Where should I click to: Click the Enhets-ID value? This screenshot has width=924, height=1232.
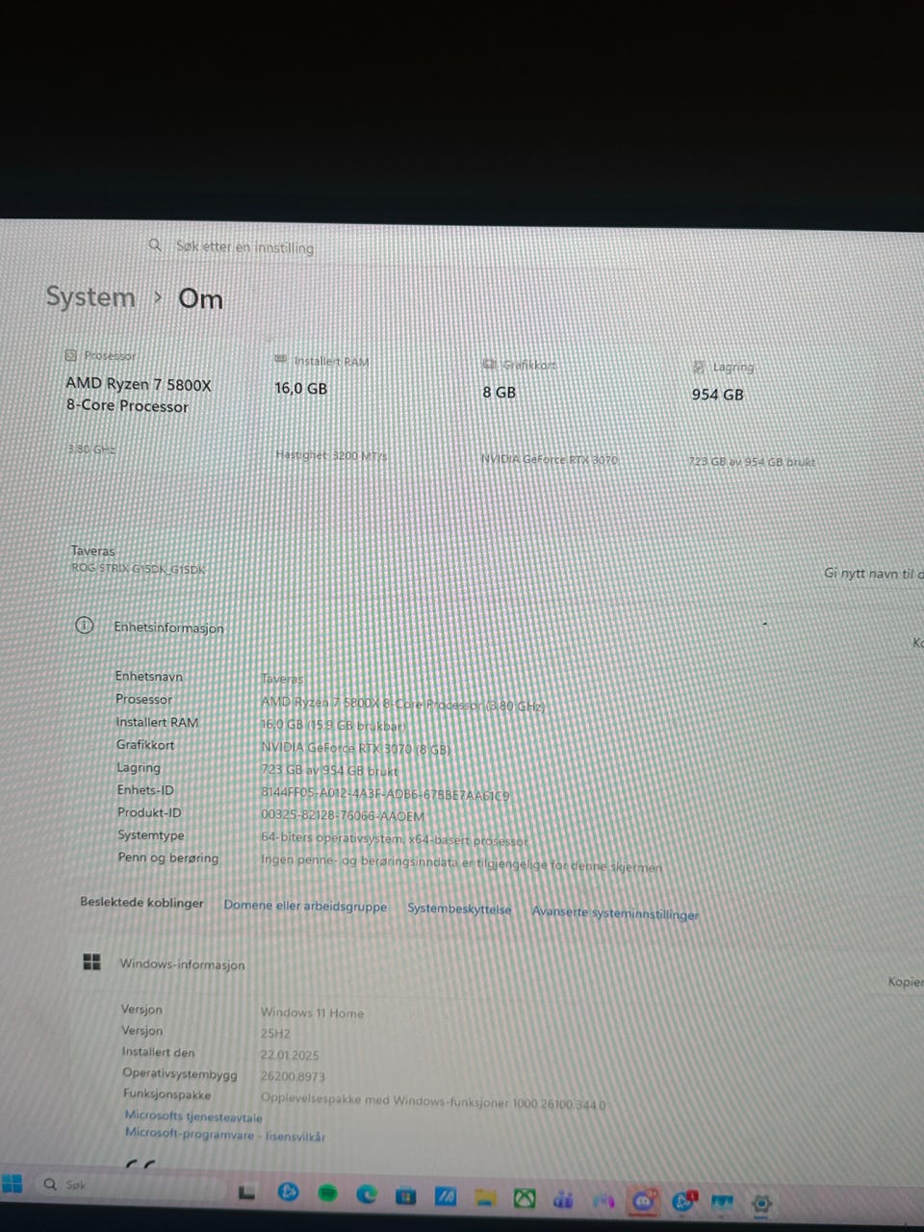[x=385, y=795]
